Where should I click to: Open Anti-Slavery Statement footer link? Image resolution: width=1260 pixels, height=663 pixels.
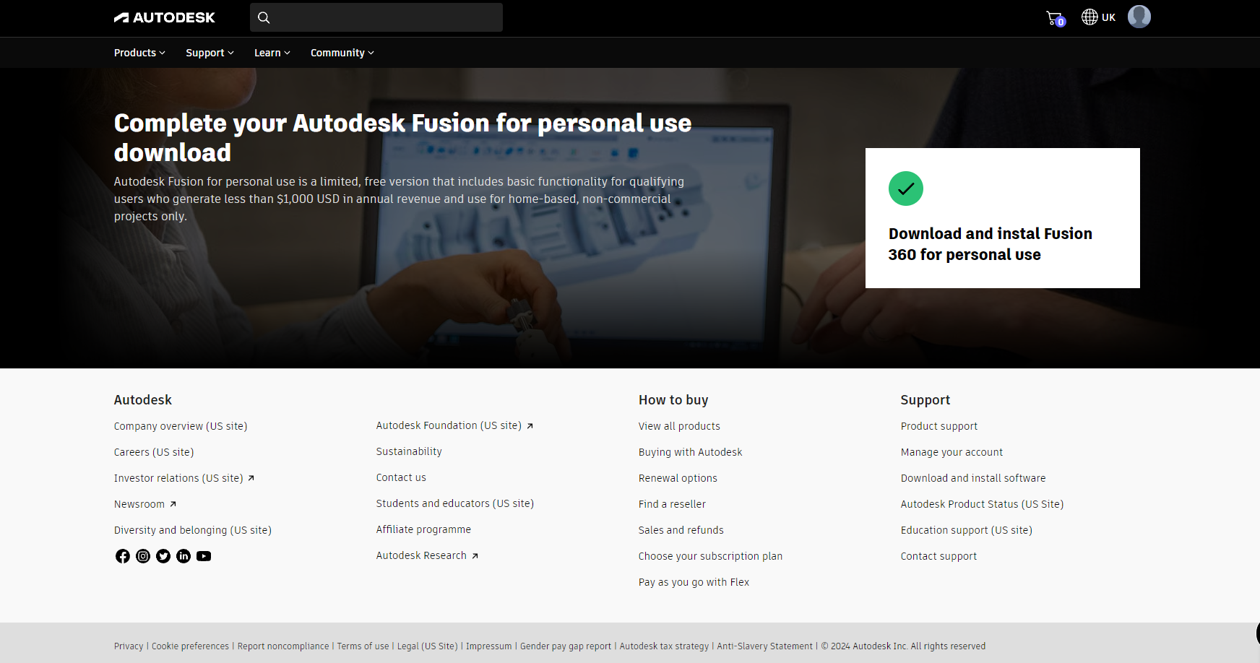tap(764, 646)
